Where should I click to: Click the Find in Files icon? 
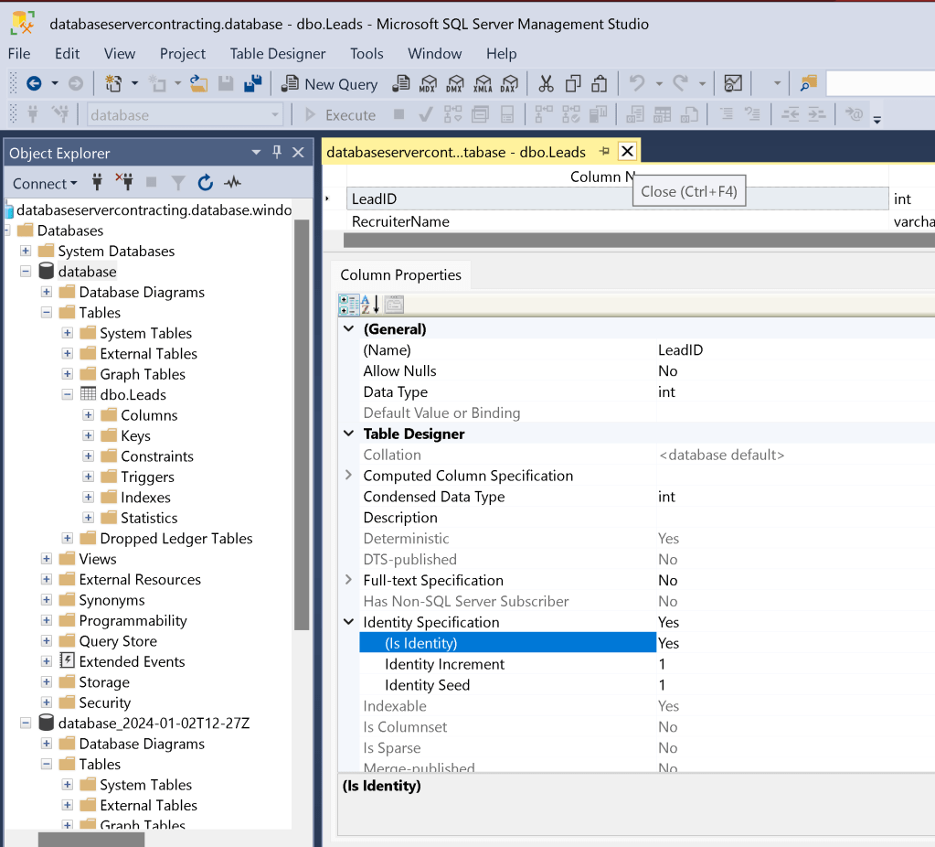tap(809, 83)
